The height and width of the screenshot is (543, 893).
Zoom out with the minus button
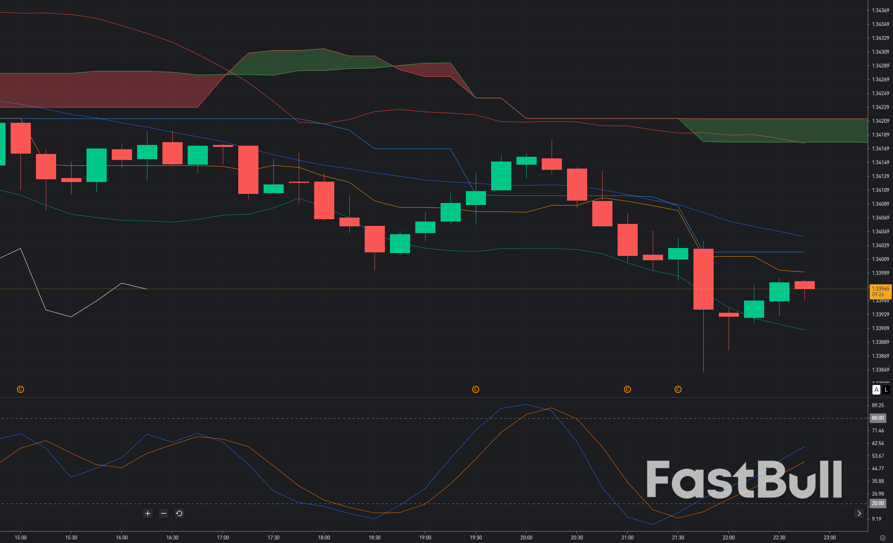(x=164, y=513)
